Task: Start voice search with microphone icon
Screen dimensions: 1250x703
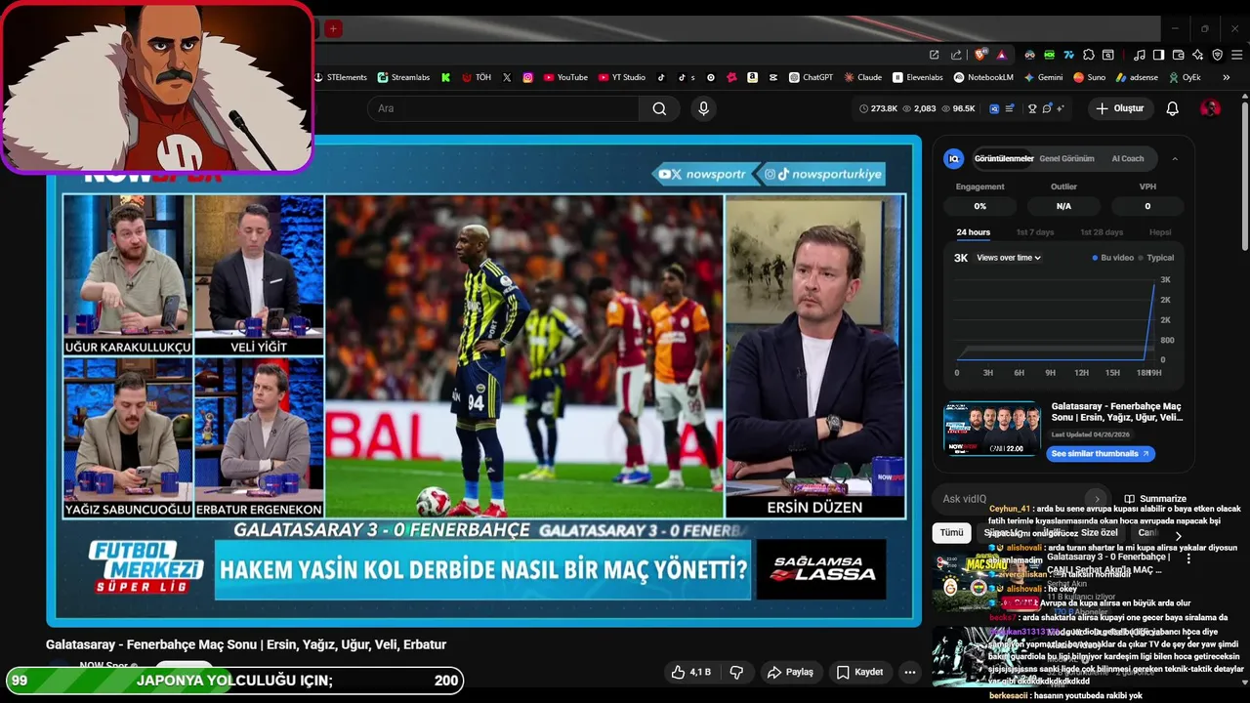Action: point(703,108)
